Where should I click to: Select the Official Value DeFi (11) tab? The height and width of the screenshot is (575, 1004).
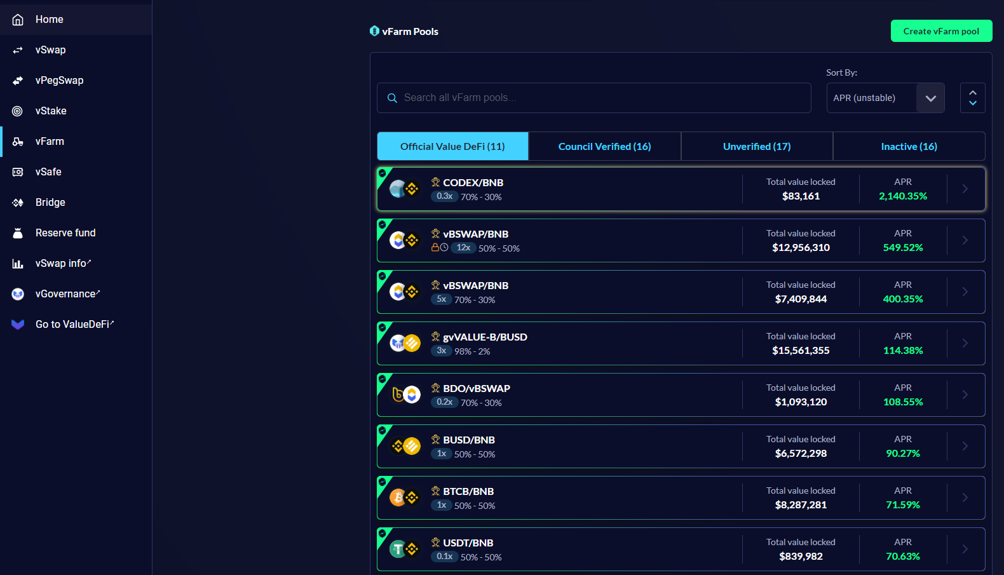point(452,146)
